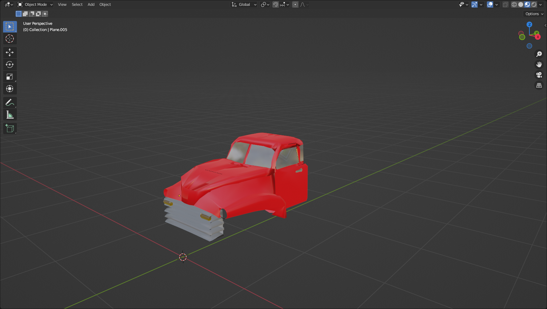Set selection mode to invert selection
The width and height of the screenshot is (547, 309).
(38, 14)
